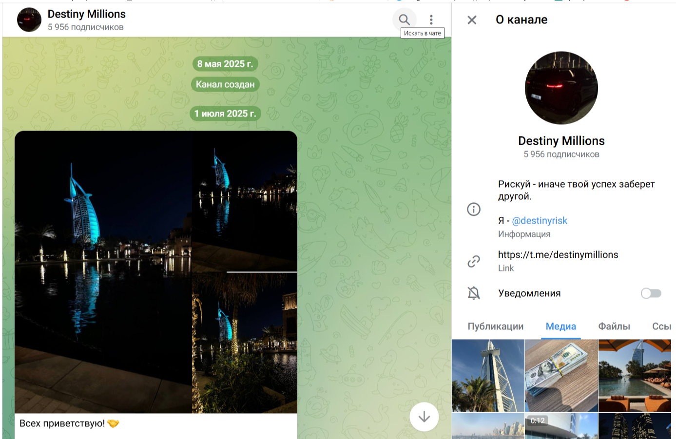676x439 pixels.
Task: Click the muted bell notifications icon
Action: click(474, 293)
